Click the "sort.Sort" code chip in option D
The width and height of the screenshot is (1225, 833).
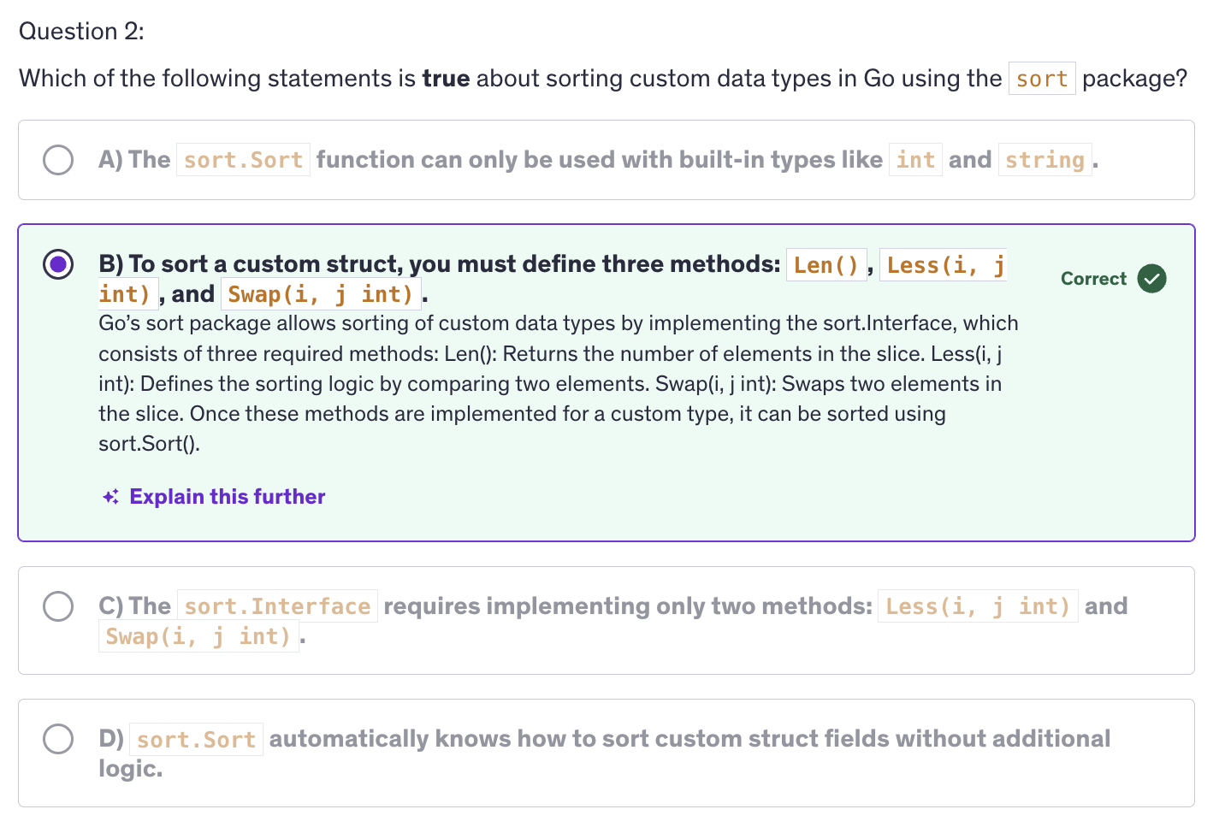pos(196,740)
